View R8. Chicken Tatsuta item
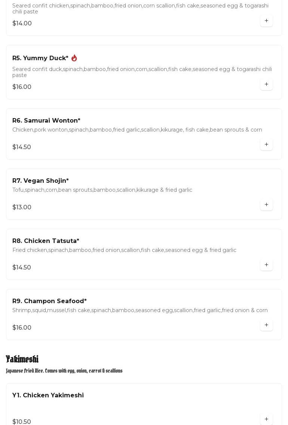This screenshot has width=288, height=425. (x=46, y=241)
